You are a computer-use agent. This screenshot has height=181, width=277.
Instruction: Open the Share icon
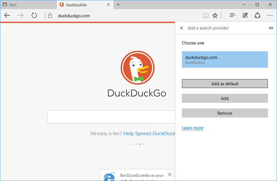(257, 16)
